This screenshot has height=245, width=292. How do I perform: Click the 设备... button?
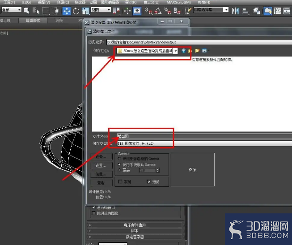[102, 157]
